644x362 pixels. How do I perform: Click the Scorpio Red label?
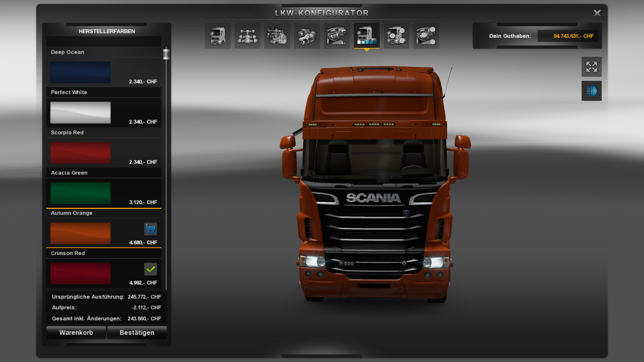coord(67,132)
